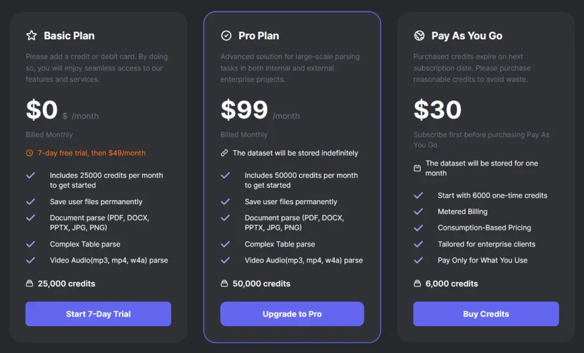Image resolution: width=584 pixels, height=353 pixels.
Task: Click the star icon beside Basic Plan
Action: (x=31, y=35)
